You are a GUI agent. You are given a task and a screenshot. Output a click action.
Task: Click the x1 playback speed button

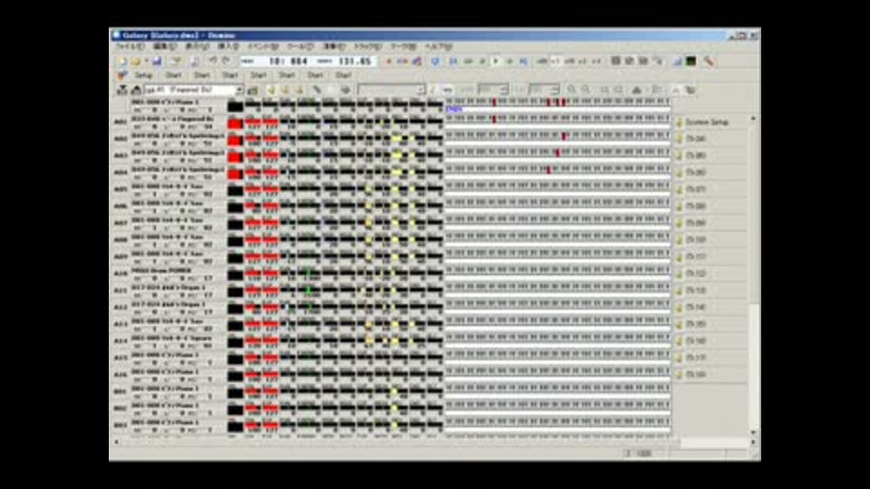point(556,62)
